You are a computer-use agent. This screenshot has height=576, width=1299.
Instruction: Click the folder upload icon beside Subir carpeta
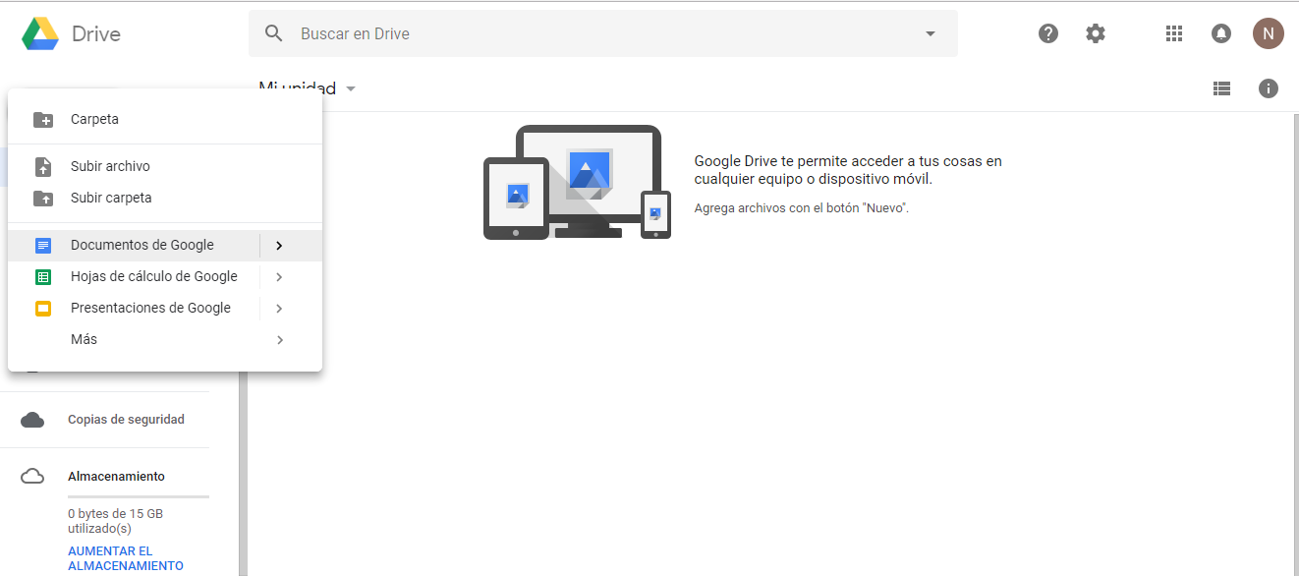point(43,198)
